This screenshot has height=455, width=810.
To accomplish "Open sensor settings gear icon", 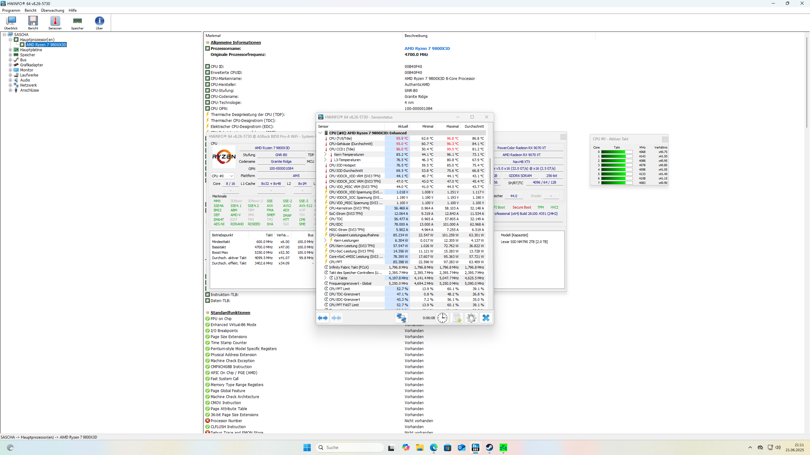I will pyautogui.click(x=471, y=318).
